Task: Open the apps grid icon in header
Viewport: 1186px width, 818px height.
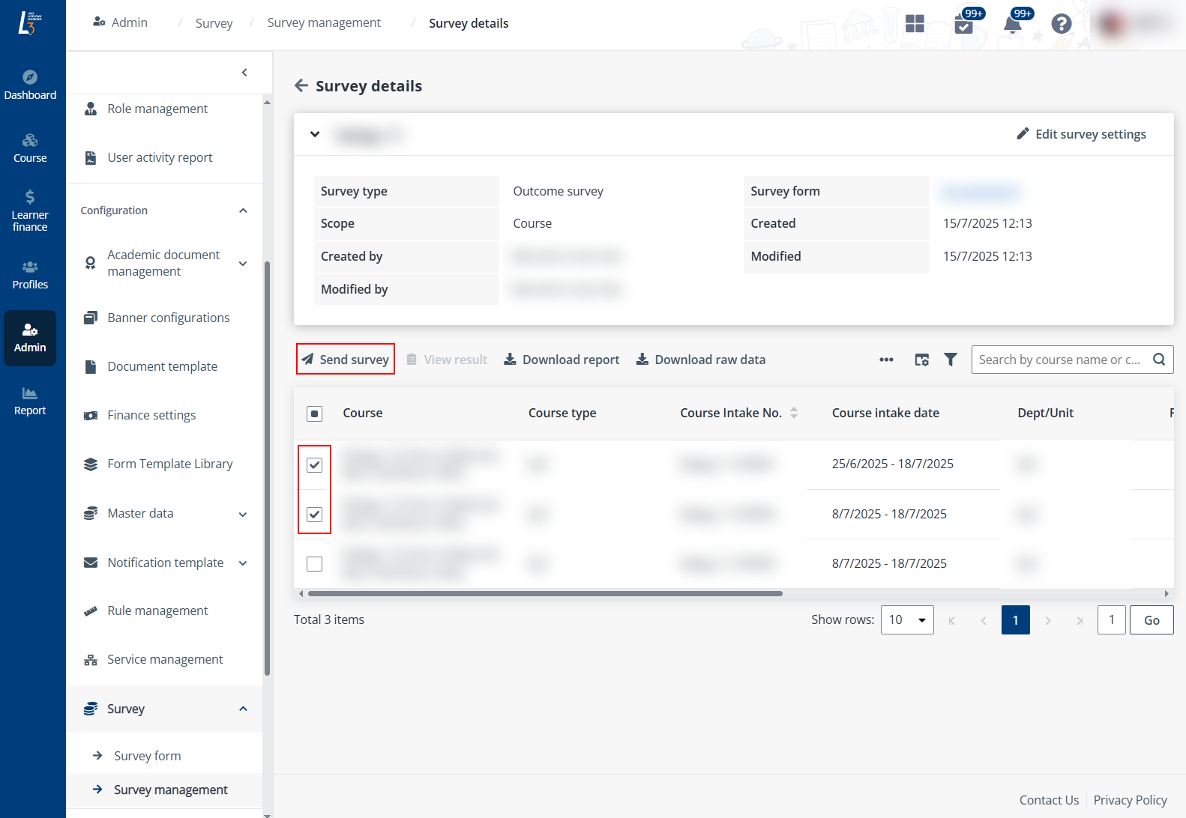Action: click(915, 24)
